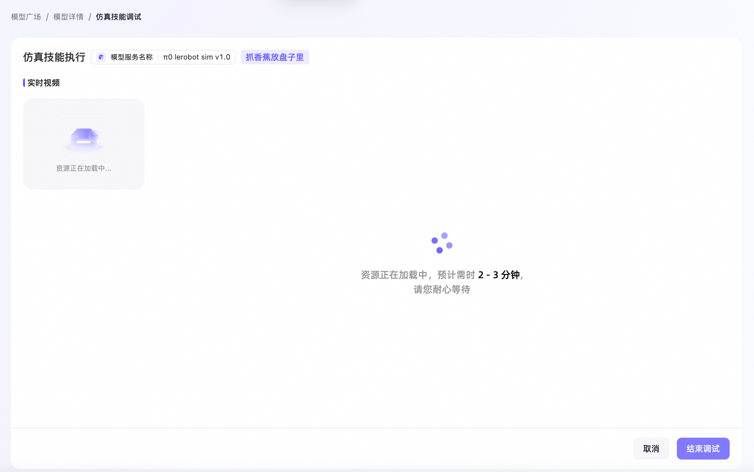The width and height of the screenshot is (754, 472).
Task: Click the 请您耐心等待 message
Action: (x=442, y=289)
